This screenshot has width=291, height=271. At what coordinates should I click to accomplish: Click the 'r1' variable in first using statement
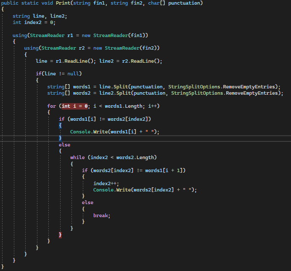[70, 35]
